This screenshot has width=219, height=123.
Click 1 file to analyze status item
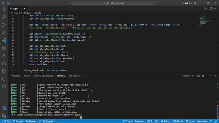pyautogui.click(x=47, y=121)
